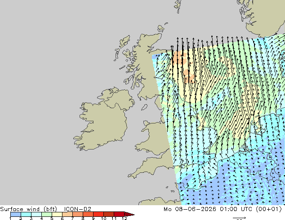Click the Isle of Man on the map

(144, 107)
